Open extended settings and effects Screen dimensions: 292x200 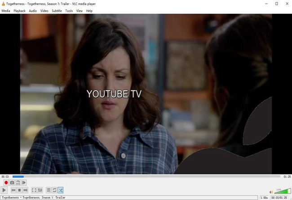(x=40, y=190)
